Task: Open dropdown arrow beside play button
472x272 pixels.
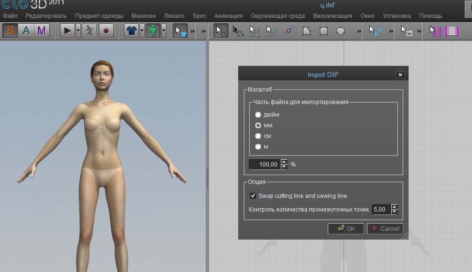Action: (x=78, y=31)
